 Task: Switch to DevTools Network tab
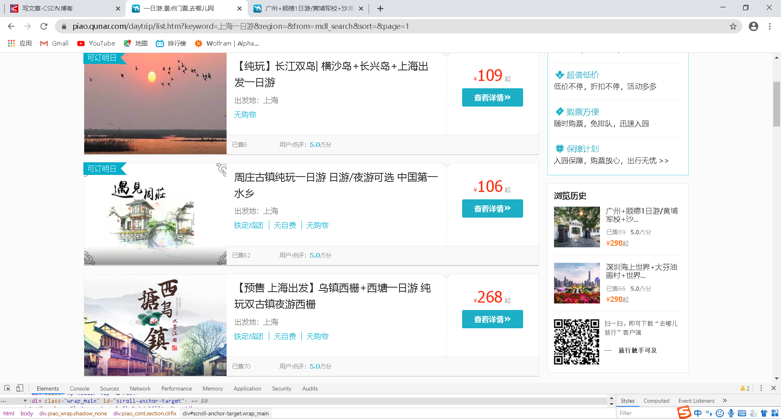(140, 389)
